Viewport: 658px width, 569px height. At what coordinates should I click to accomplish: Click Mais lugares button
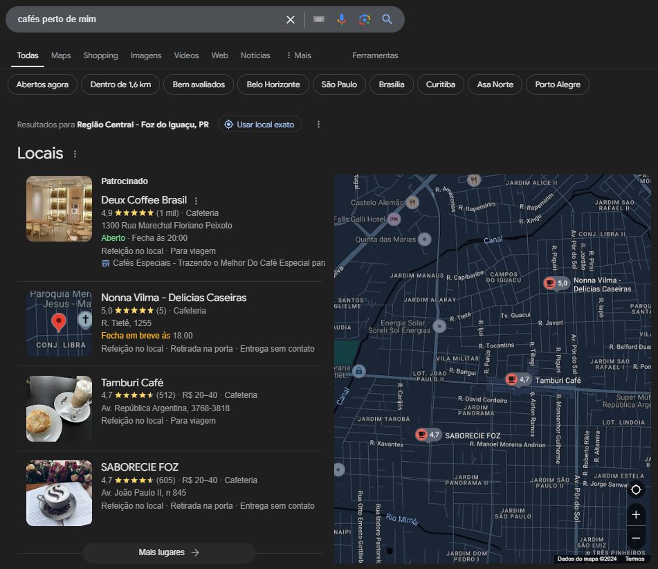(169, 552)
